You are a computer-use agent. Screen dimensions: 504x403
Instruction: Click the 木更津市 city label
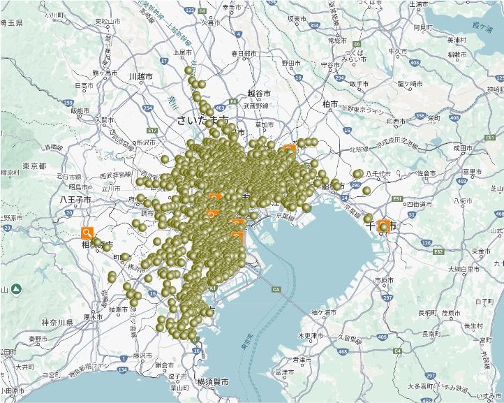tap(311, 336)
